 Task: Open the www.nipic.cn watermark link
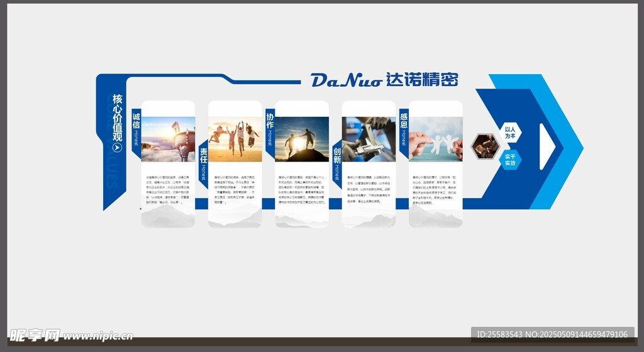point(93,335)
